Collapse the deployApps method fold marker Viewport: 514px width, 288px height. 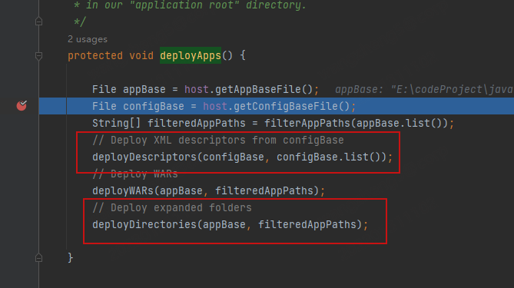pyautogui.click(x=38, y=56)
